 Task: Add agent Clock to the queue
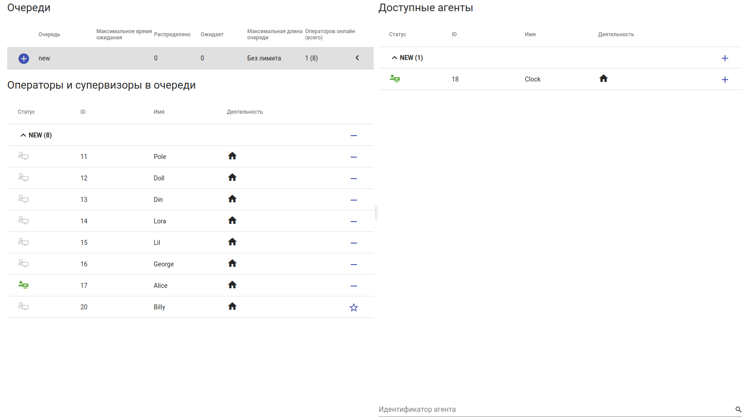pos(725,80)
